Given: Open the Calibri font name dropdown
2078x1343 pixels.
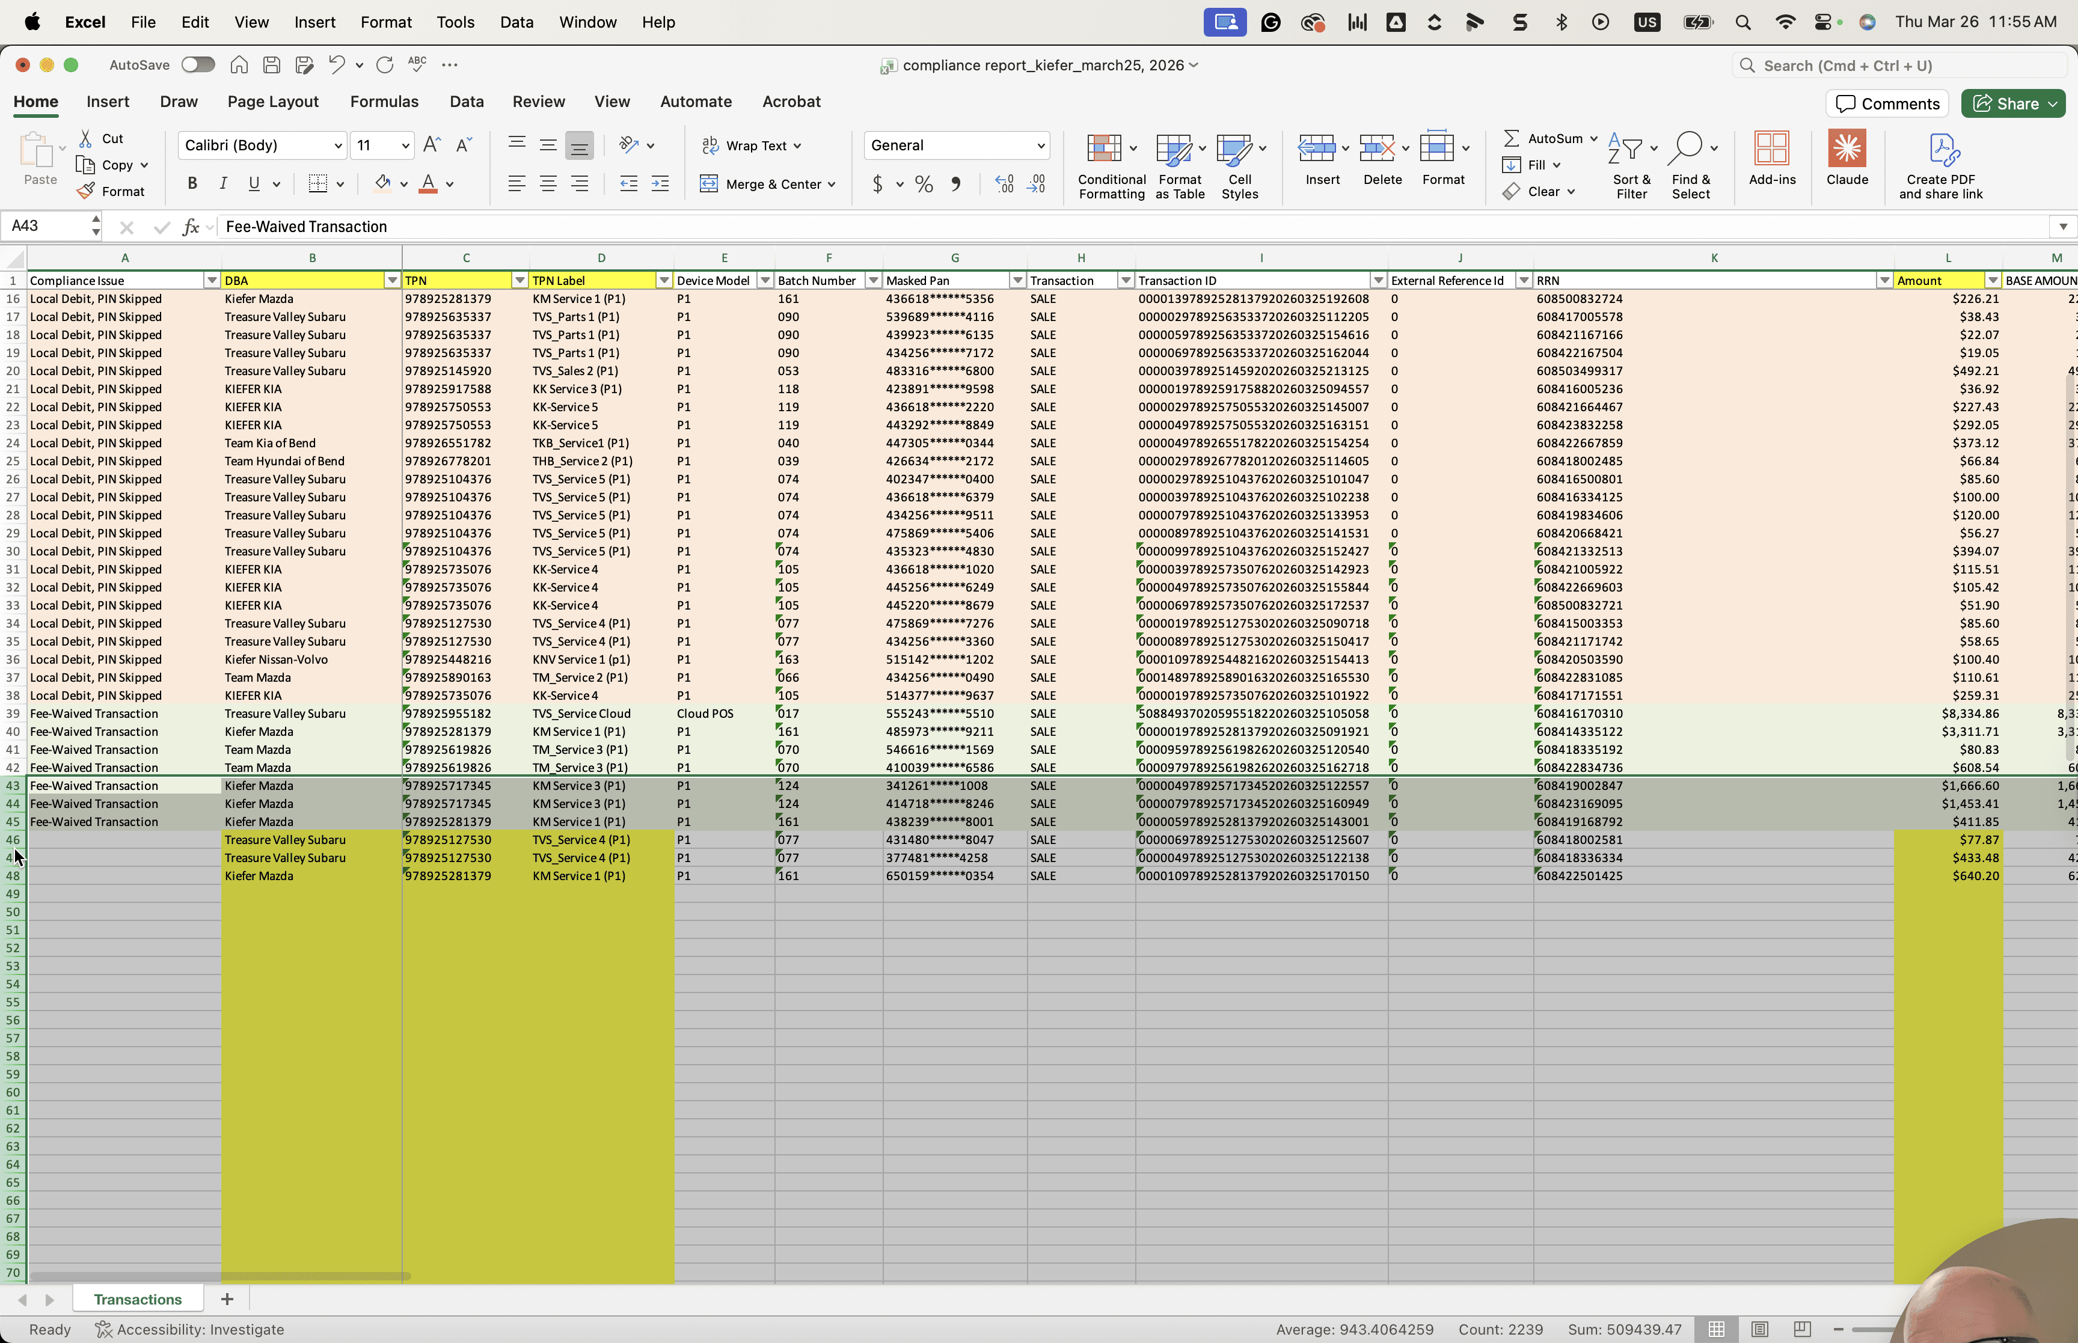Looking at the screenshot, I should pyautogui.click(x=339, y=145).
